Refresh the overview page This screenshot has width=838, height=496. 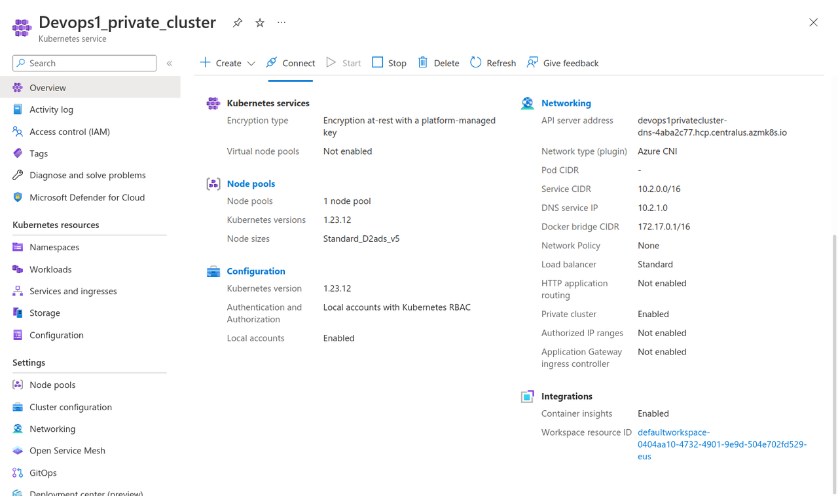493,63
